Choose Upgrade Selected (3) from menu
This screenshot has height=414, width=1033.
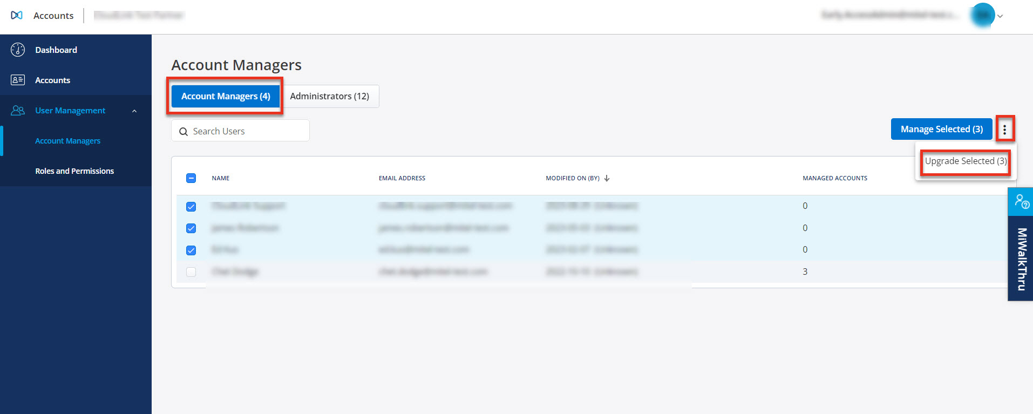[966, 161]
